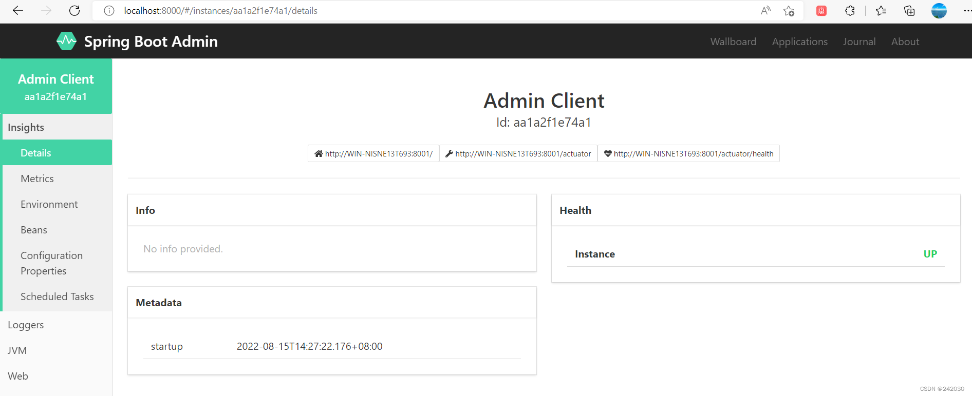Open Configuration Properties in the sidebar
Screen dimensions: 972x396
(x=57, y=263)
